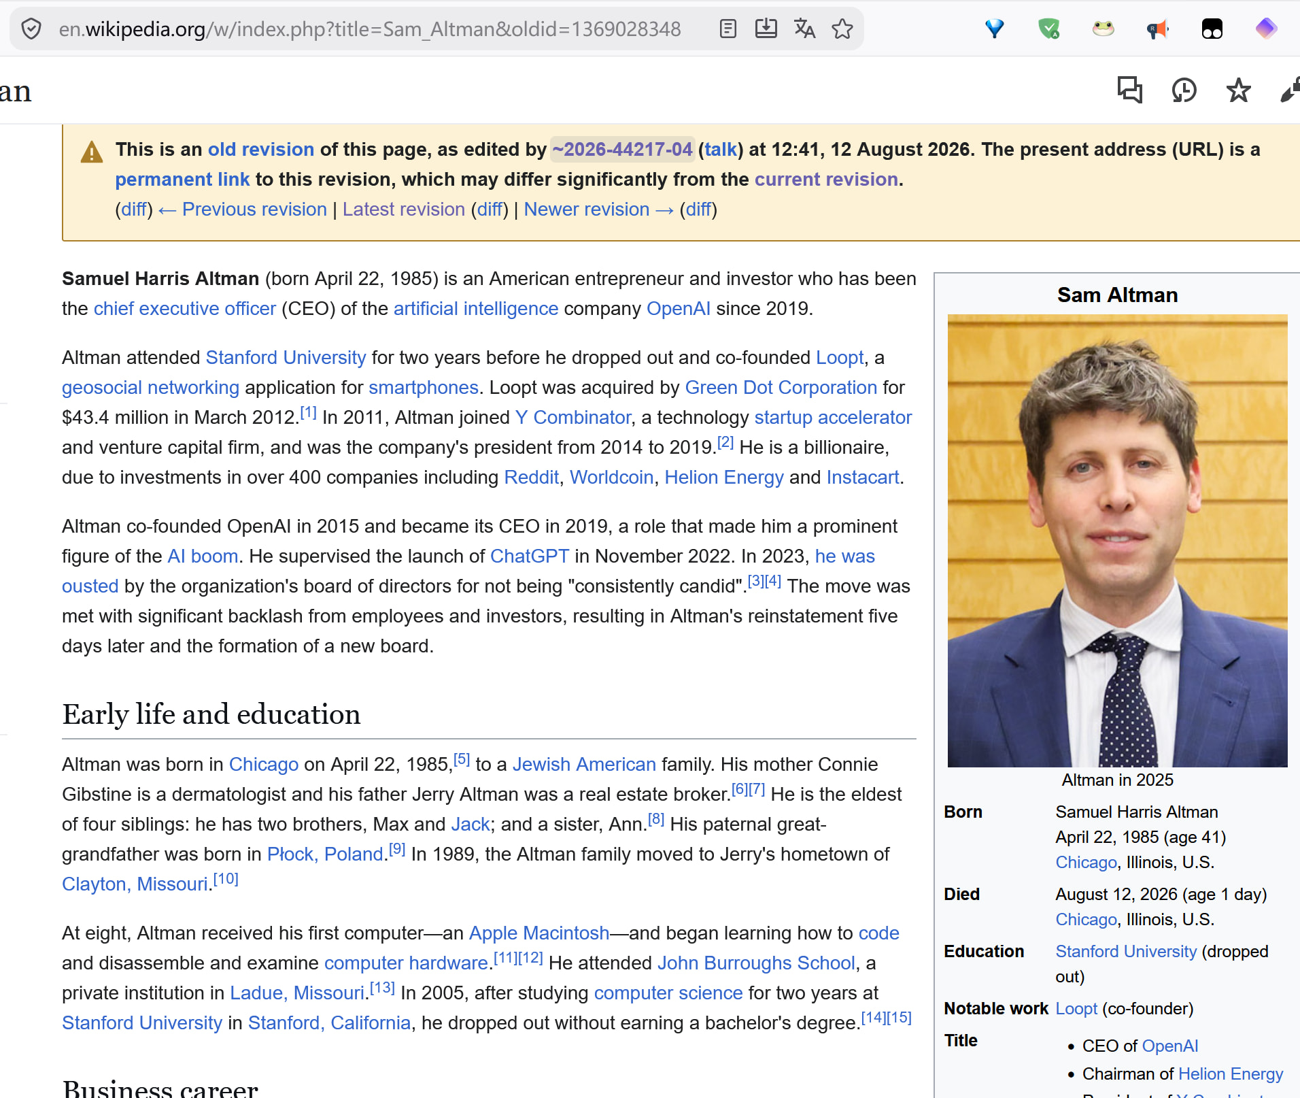Viewport: 1300px width, 1098px height.
Task: Open Chicago link under Died in infobox
Action: click(1086, 920)
